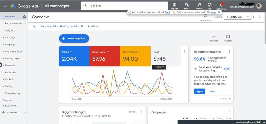
Task: Click optimisation score help icon
Action: pyautogui.click(x=216, y=61)
